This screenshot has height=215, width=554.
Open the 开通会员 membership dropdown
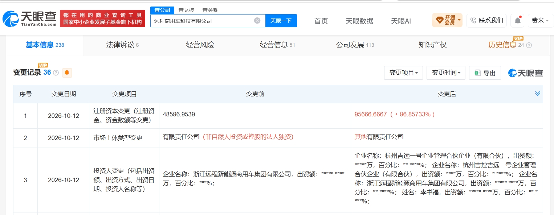(x=447, y=20)
